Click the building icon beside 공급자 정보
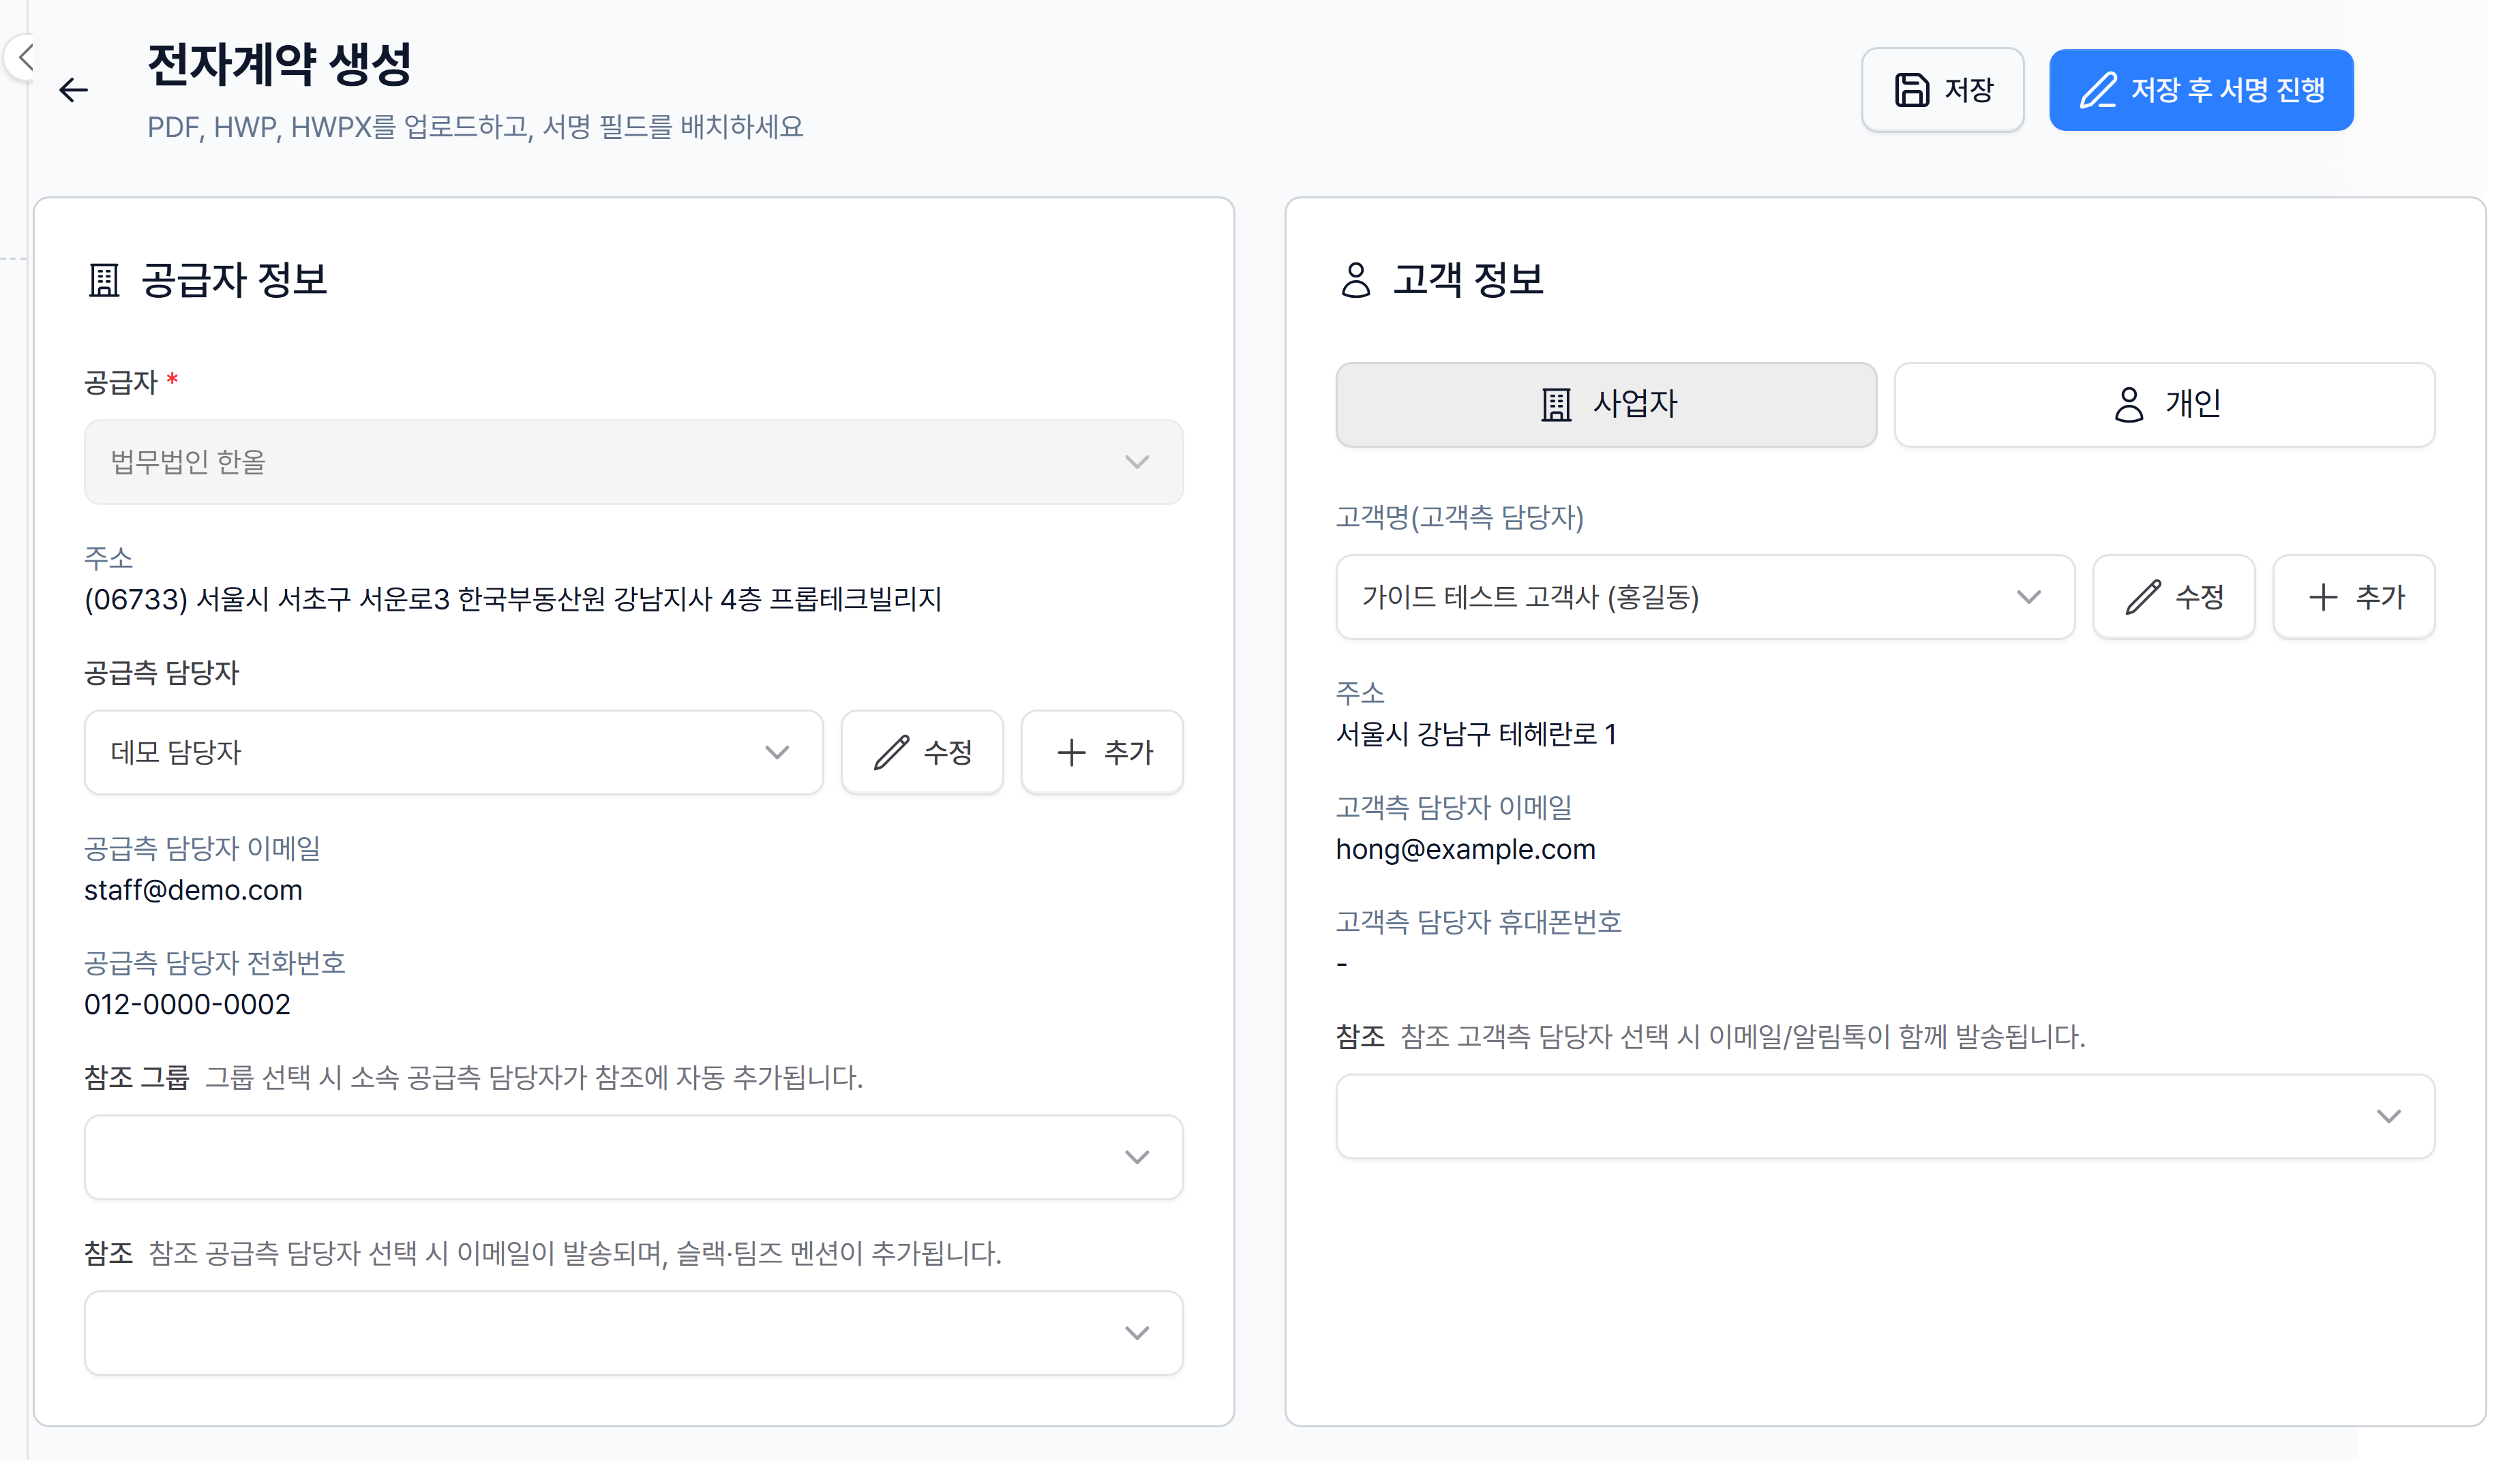2520x1460 pixels. [x=104, y=280]
